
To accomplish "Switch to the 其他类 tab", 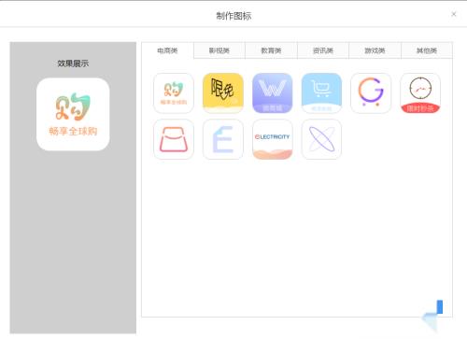I will coord(427,50).
